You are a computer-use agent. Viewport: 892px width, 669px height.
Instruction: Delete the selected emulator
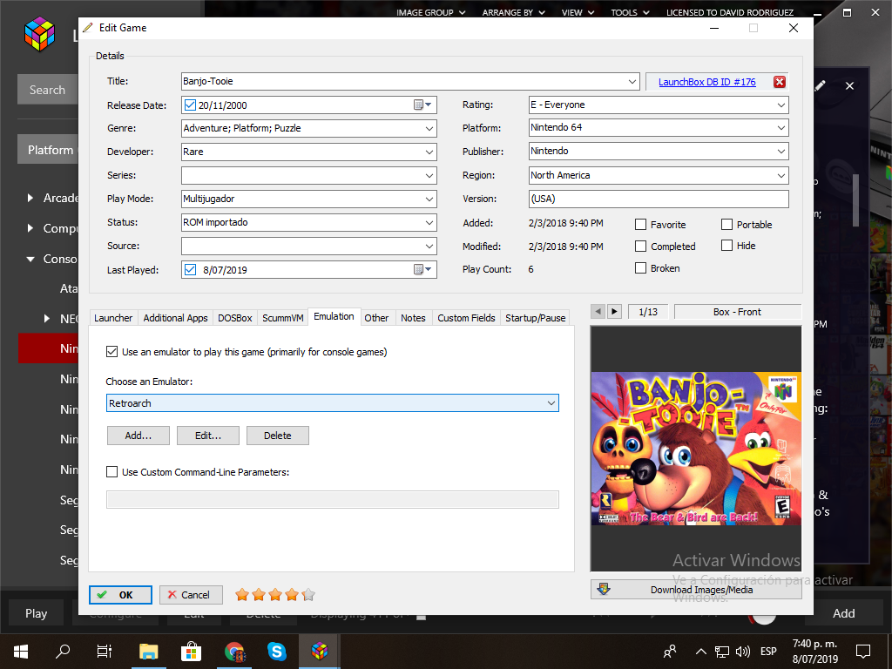tap(278, 436)
